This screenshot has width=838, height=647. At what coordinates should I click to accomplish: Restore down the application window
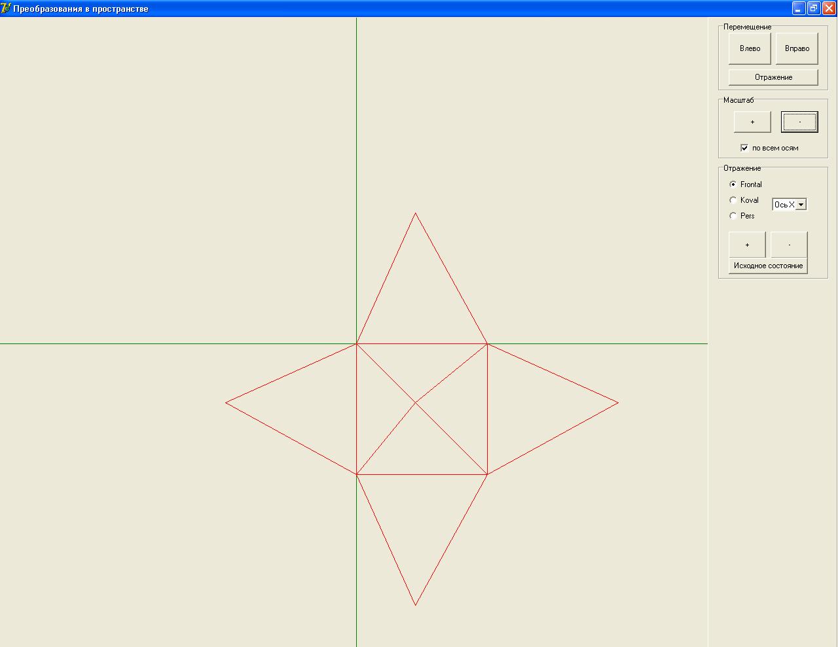[814, 9]
